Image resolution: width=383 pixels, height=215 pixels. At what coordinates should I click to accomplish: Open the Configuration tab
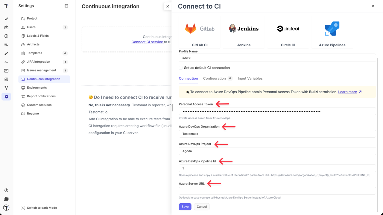(x=214, y=79)
